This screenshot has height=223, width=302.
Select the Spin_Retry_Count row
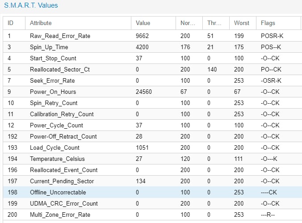pyautogui.click(x=152, y=103)
